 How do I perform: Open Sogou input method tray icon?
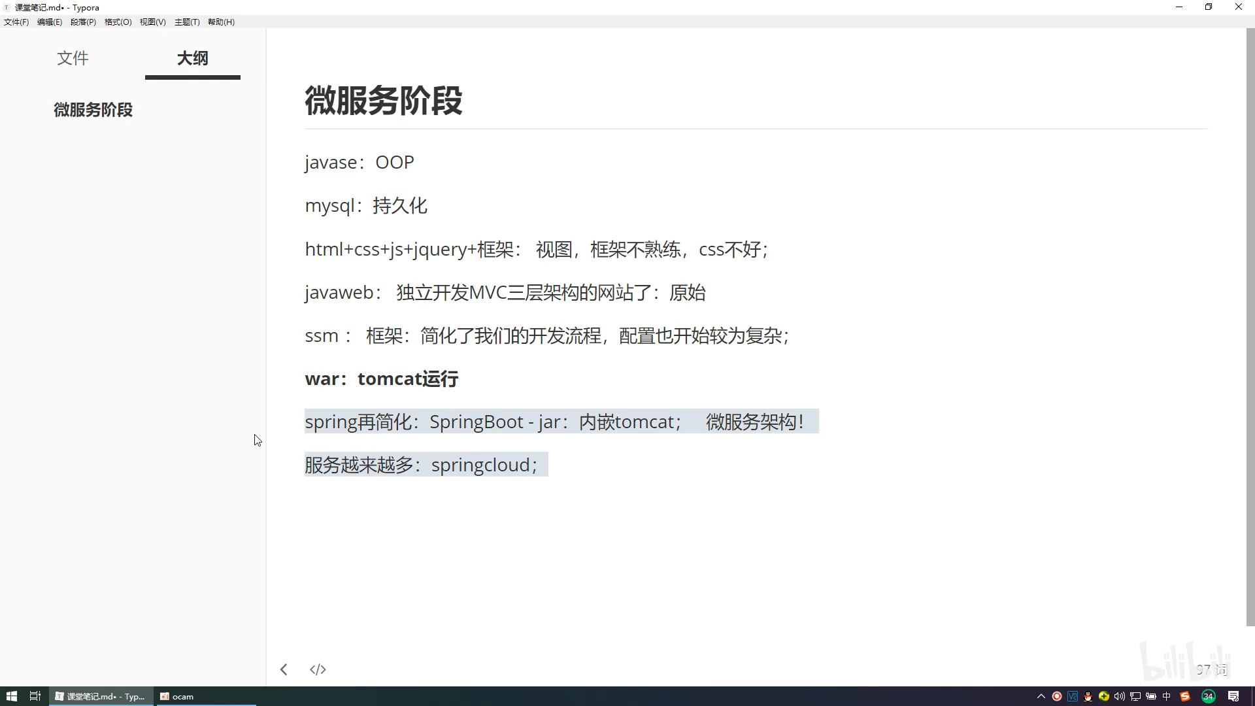(x=1184, y=696)
